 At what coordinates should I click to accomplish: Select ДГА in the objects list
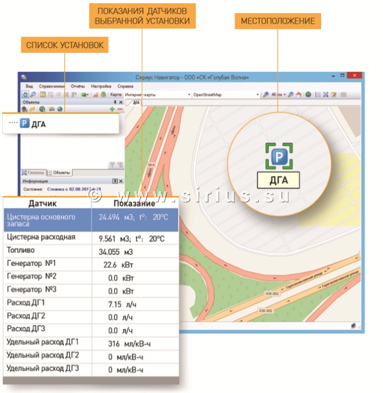38,124
